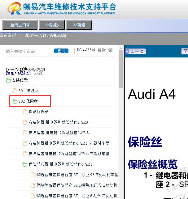188x199 pixels.
Task: Click document icon of 保险丝座5-SR5- entry
Action: [25, 133]
